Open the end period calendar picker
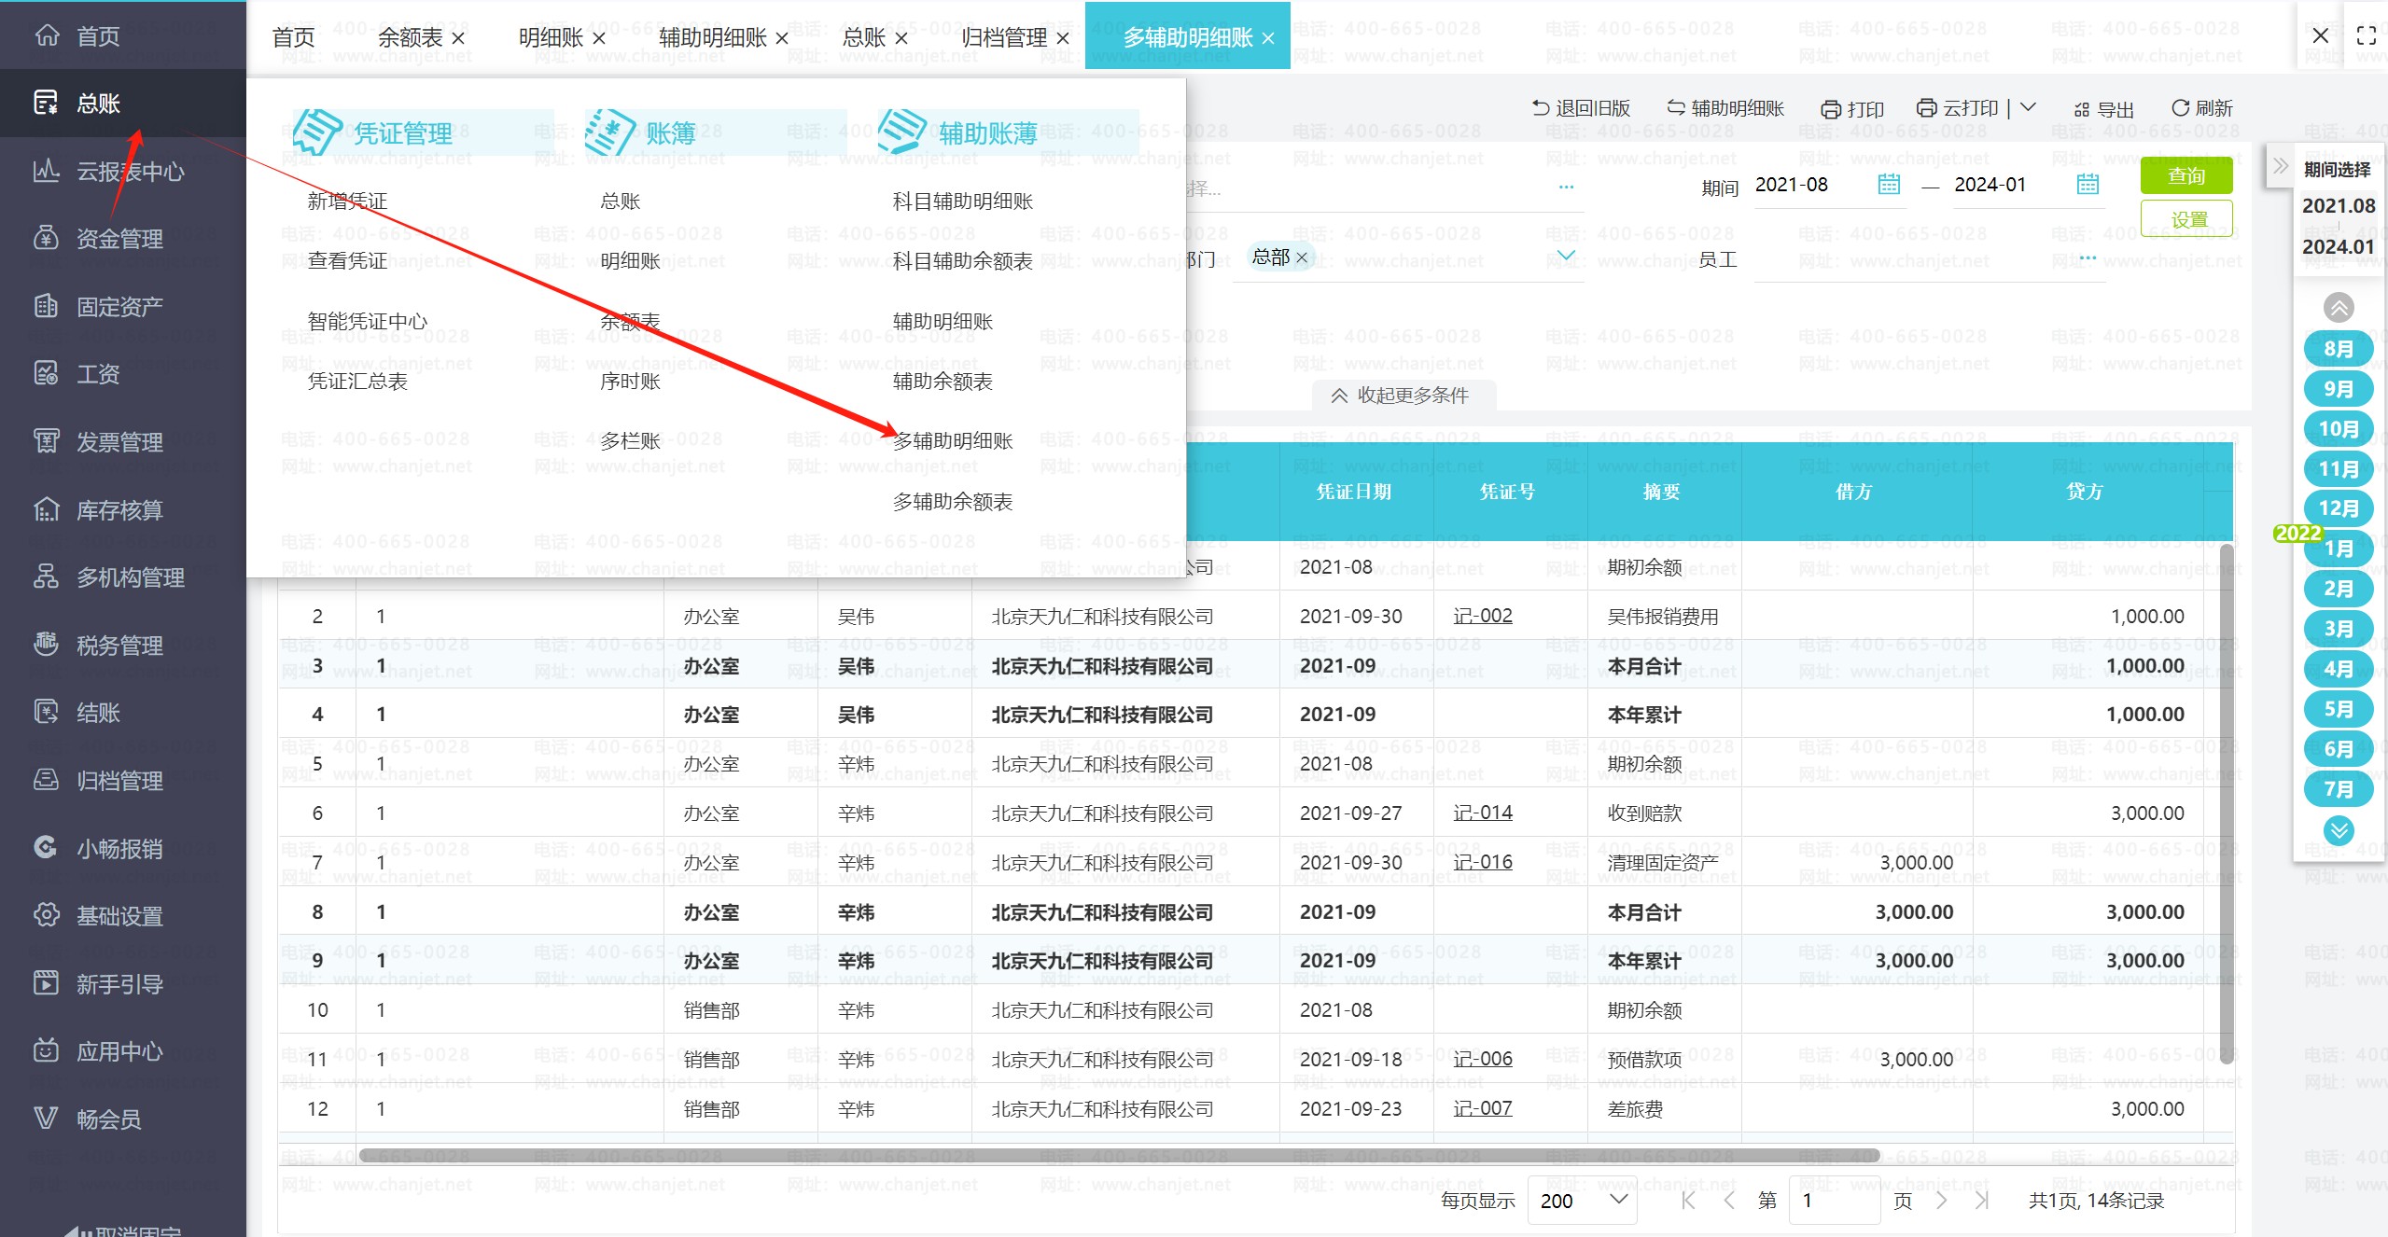This screenshot has height=1237, width=2388. click(2088, 185)
